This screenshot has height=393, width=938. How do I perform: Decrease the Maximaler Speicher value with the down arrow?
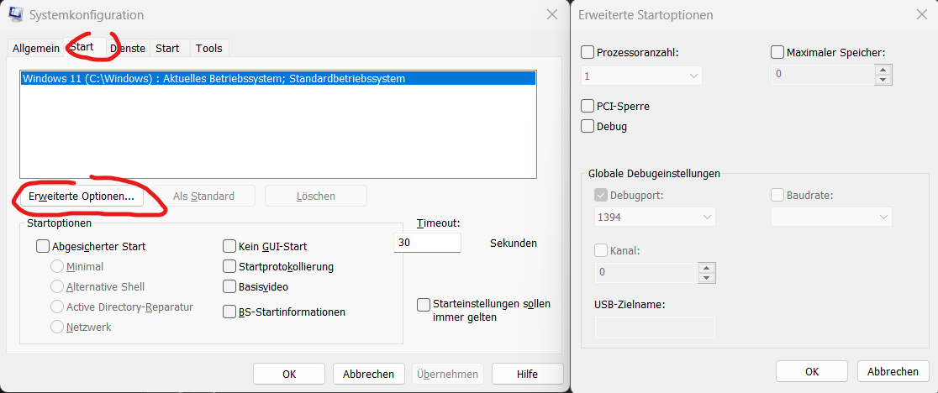[x=883, y=80]
